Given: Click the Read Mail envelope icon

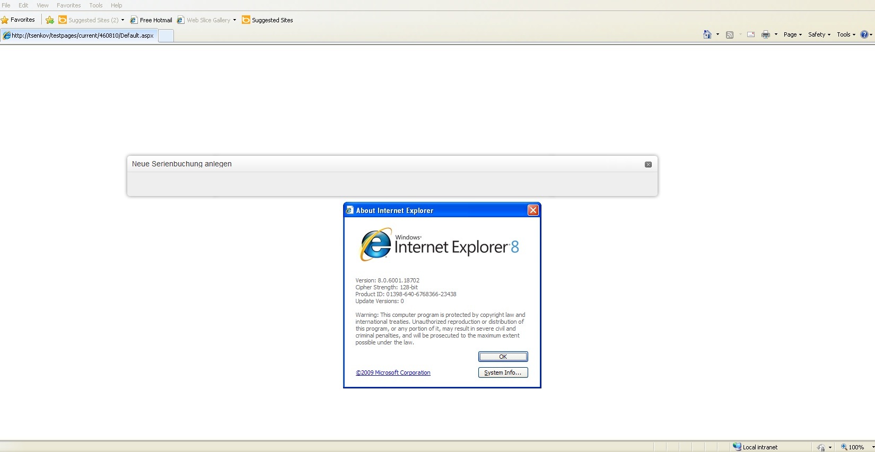Looking at the screenshot, I should click(x=751, y=34).
